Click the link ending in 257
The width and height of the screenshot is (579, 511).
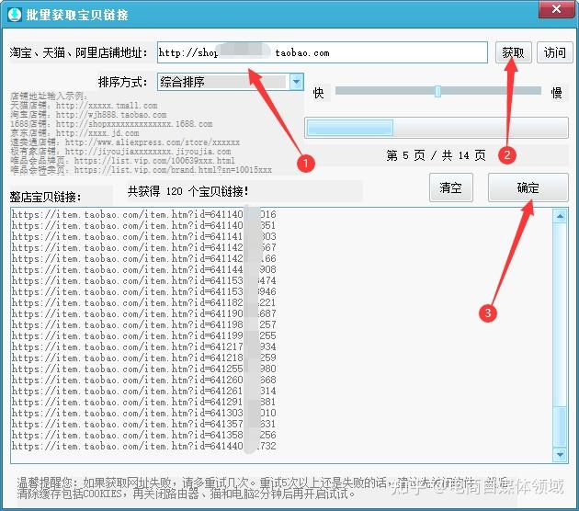point(144,324)
